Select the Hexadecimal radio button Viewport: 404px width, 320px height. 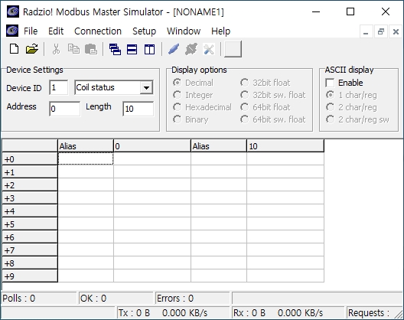click(x=177, y=107)
